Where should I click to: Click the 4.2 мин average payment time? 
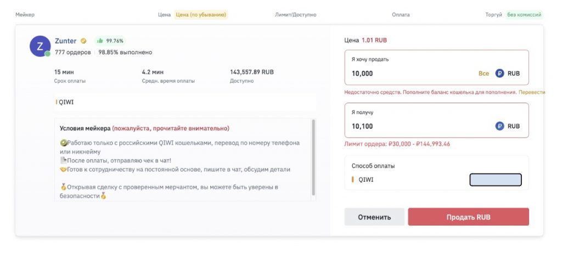point(153,72)
